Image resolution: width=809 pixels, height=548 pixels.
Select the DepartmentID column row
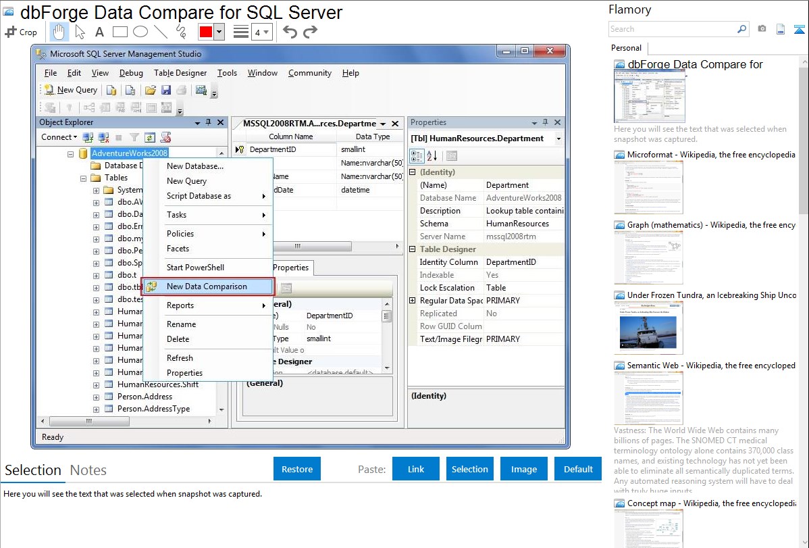click(318, 149)
